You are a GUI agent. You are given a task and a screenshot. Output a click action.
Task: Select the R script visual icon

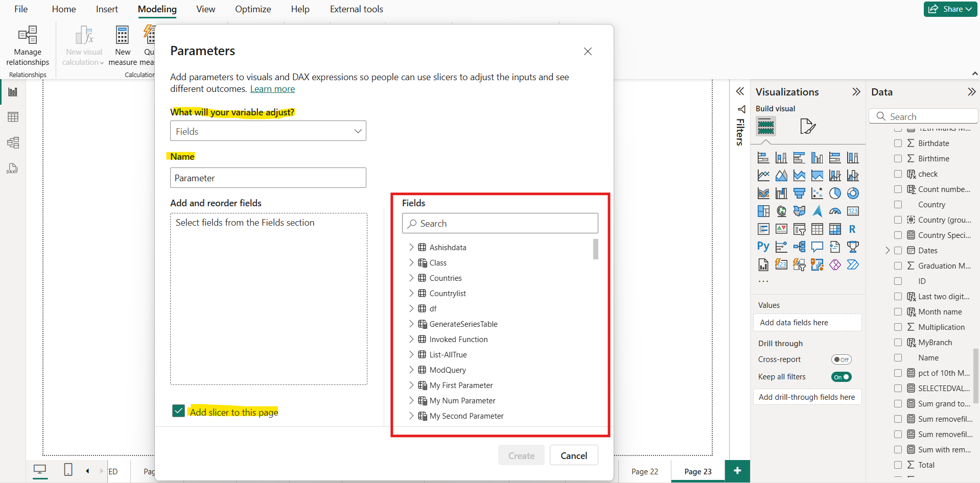853,229
